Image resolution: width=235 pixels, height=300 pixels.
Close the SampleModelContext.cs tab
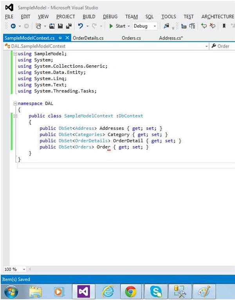67,38
